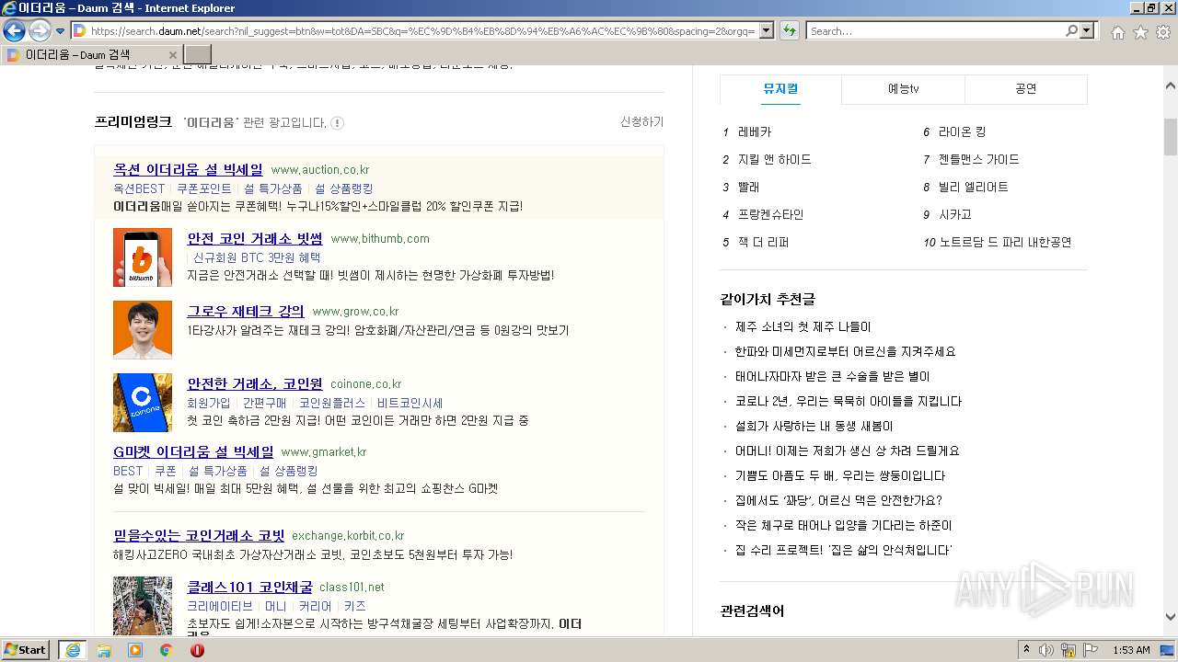Click the 크리에이티브 sublink
Image resolution: width=1178 pixels, height=662 pixels.
(x=220, y=606)
